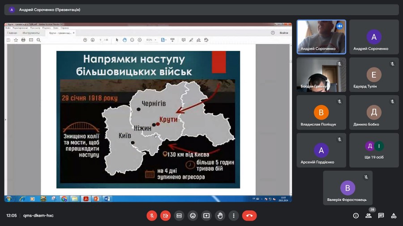This screenshot has width=403, height=226.
Task: Click the Present now screen share icon
Action: coord(206,215)
